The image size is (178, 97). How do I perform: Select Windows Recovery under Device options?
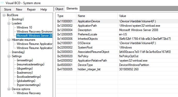[x=29, y=93]
